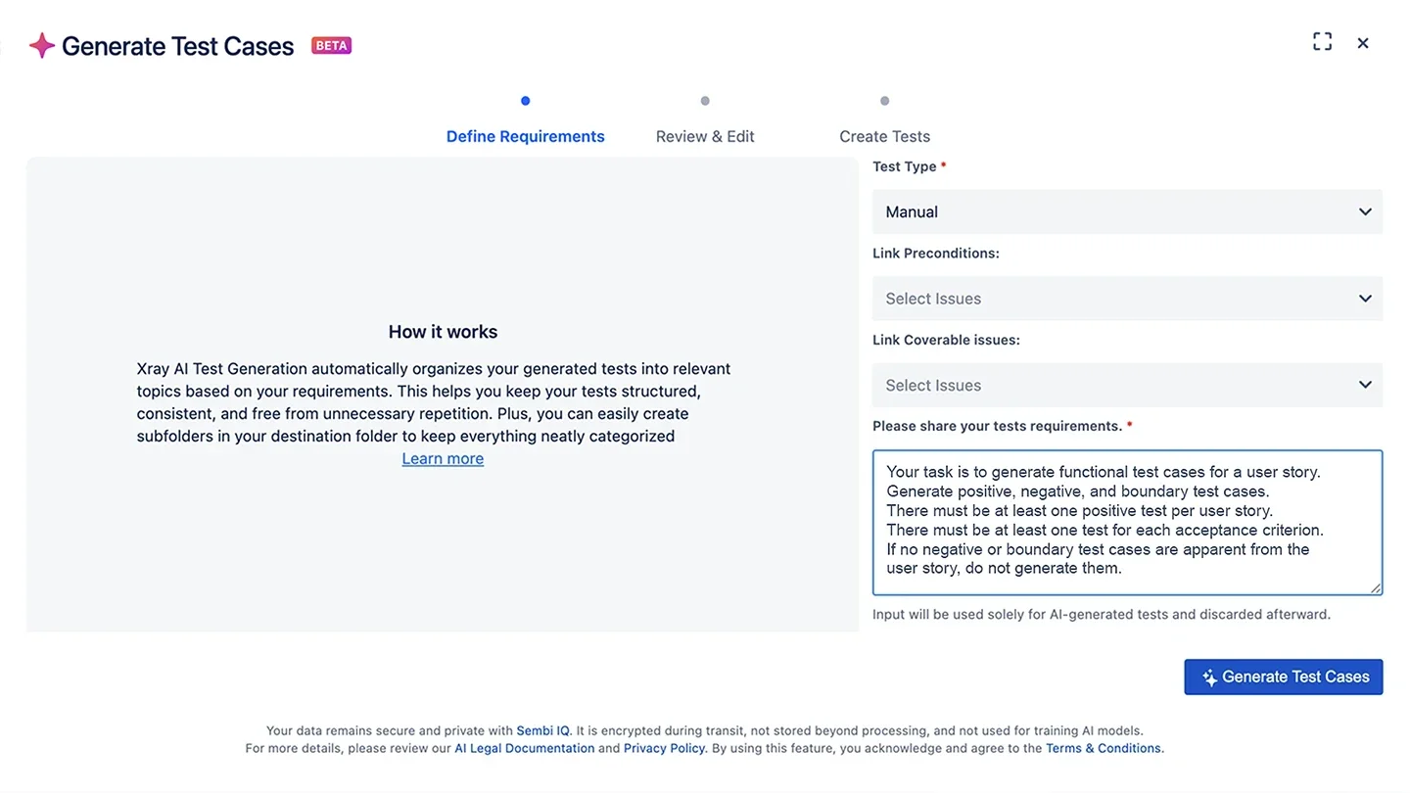Open the AI Legal Documentation link
This screenshot has height=793, width=1410.
[x=524, y=748]
